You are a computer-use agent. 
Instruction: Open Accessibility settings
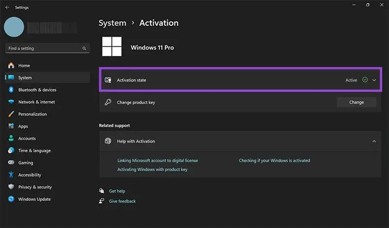pos(47,175)
